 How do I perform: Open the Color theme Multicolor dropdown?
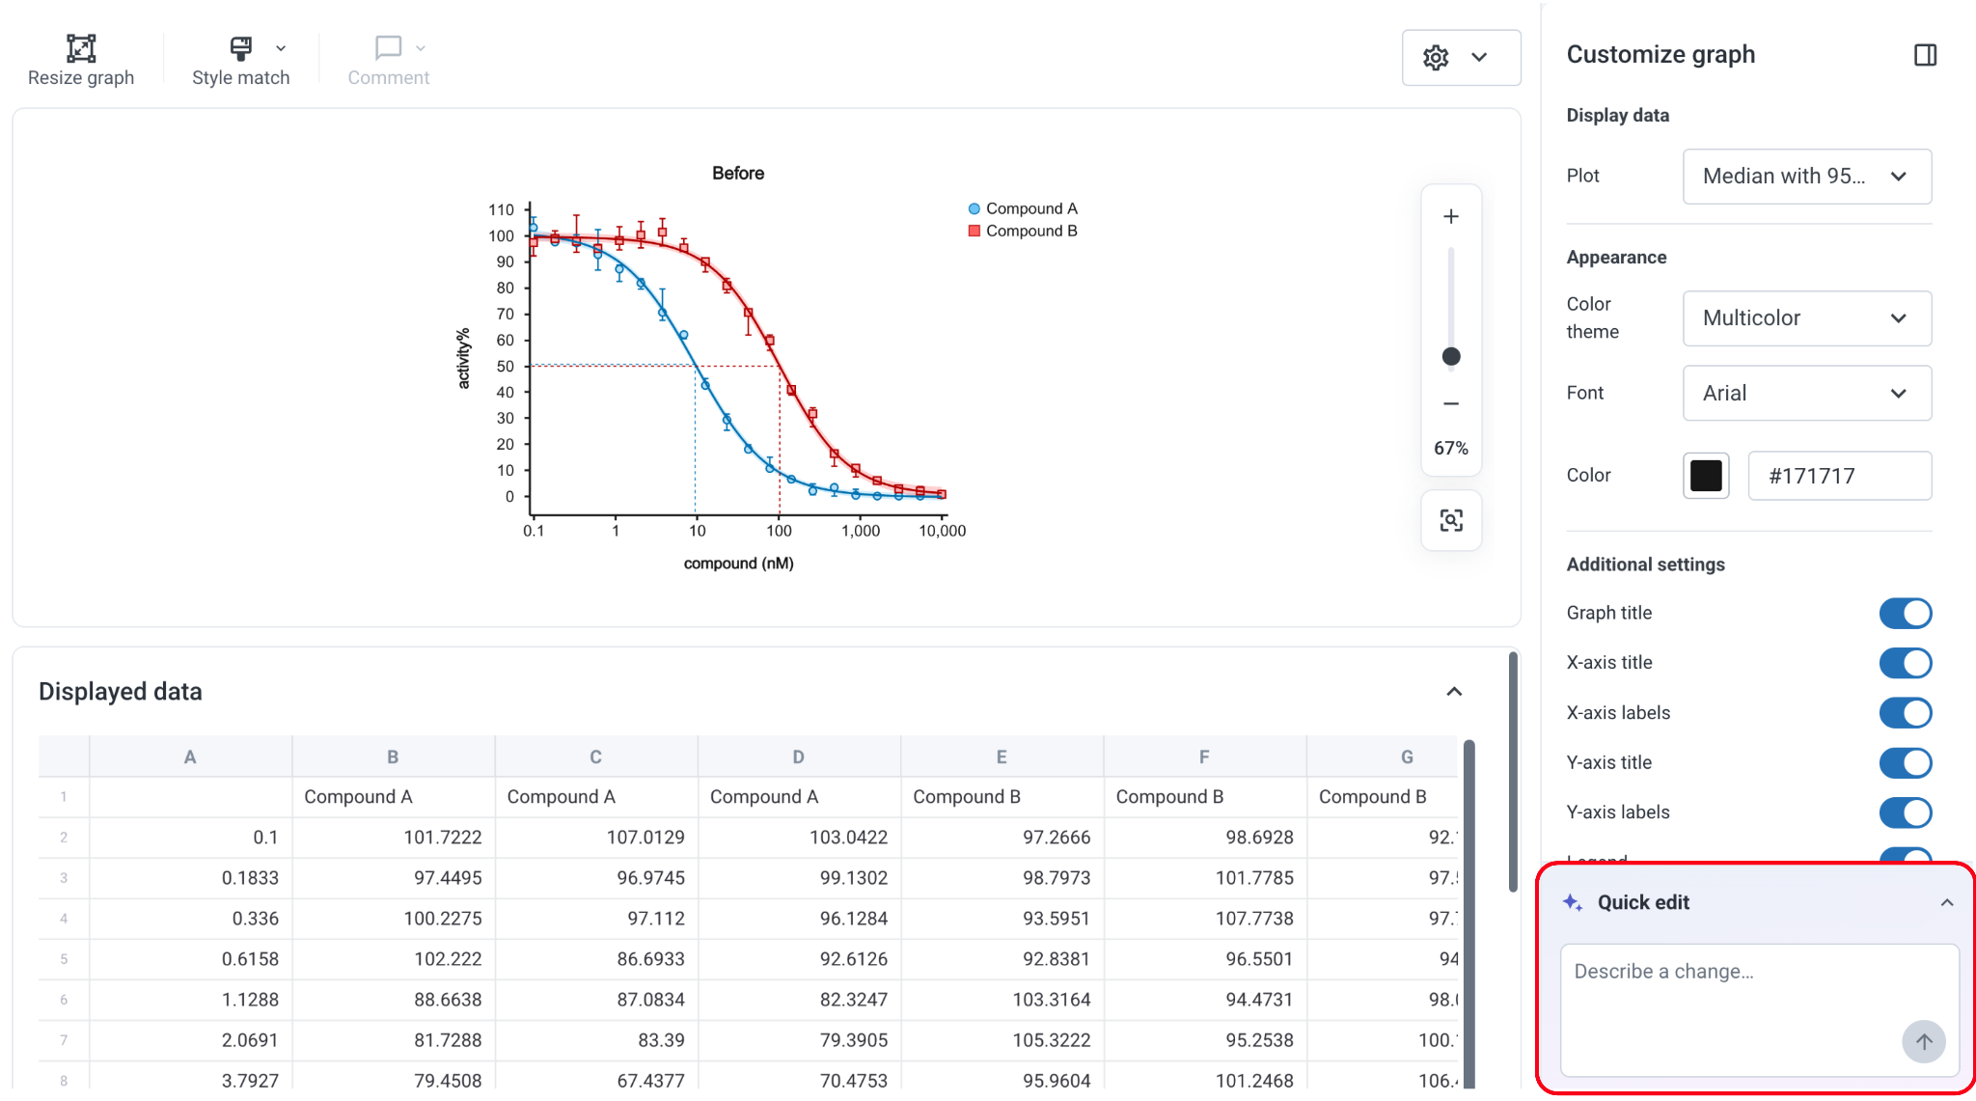[1807, 318]
